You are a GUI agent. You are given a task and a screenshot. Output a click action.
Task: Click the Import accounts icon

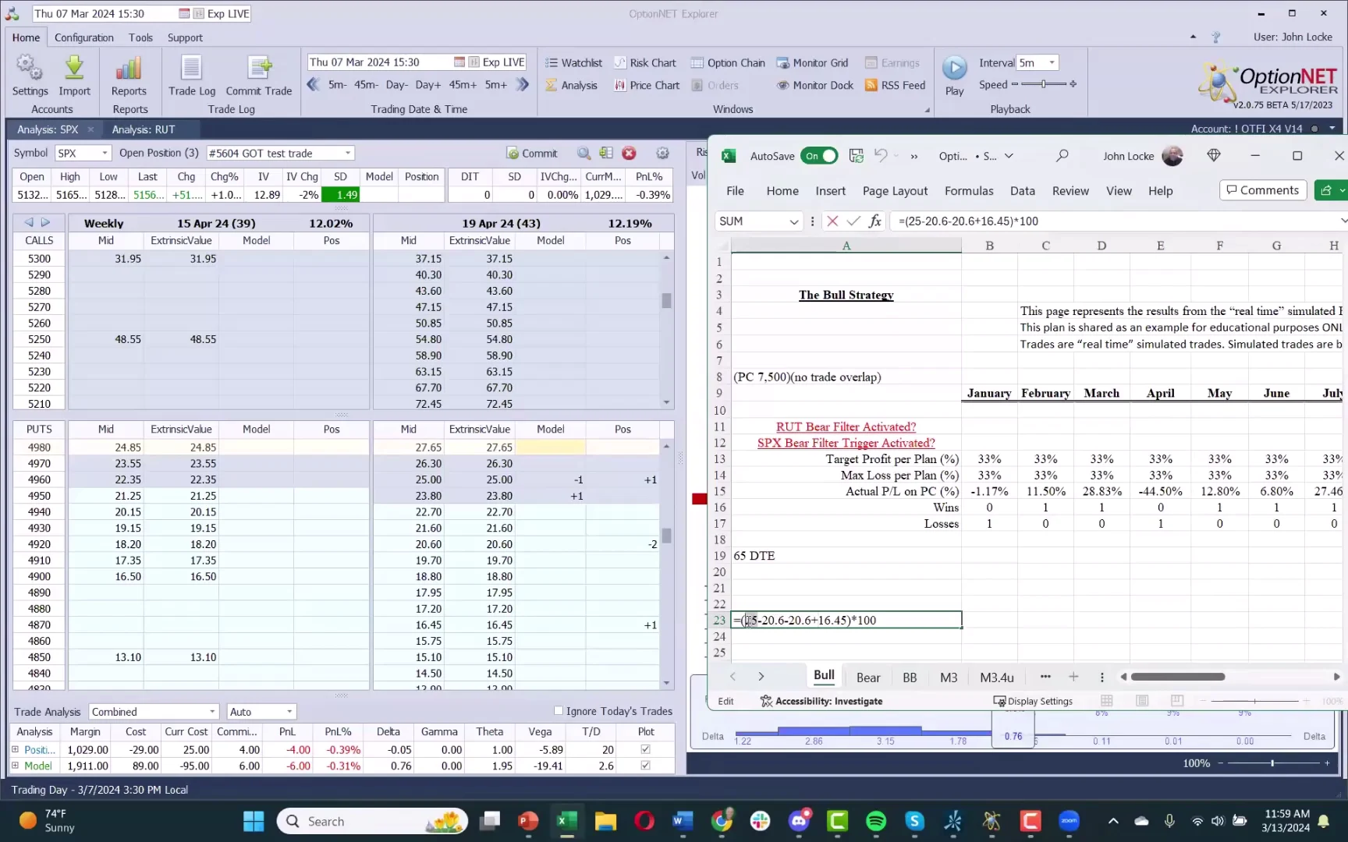(x=74, y=75)
